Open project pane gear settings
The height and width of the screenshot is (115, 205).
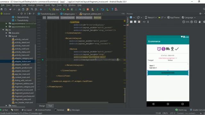click(30, 14)
